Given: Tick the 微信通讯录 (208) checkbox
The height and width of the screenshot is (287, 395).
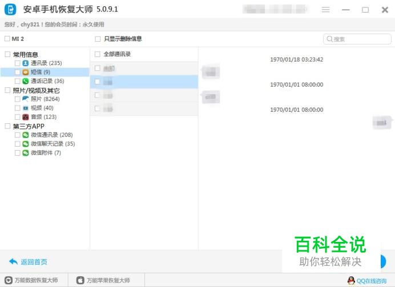Looking at the screenshot, I should click(x=17, y=135).
